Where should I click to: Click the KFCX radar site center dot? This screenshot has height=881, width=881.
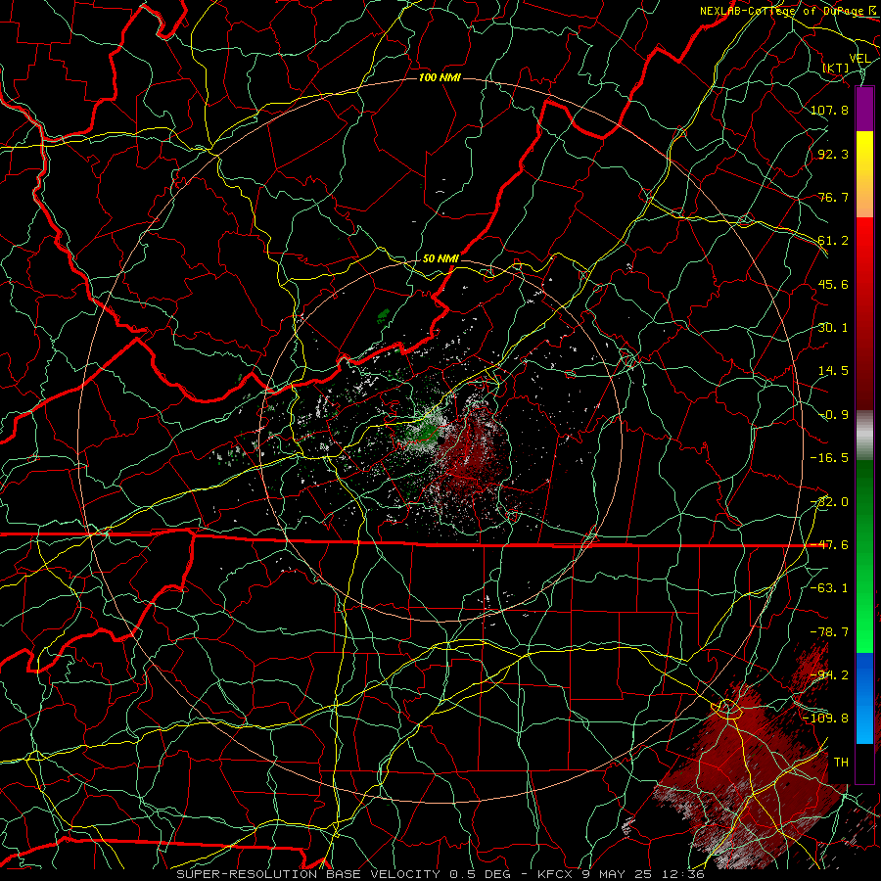click(441, 440)
